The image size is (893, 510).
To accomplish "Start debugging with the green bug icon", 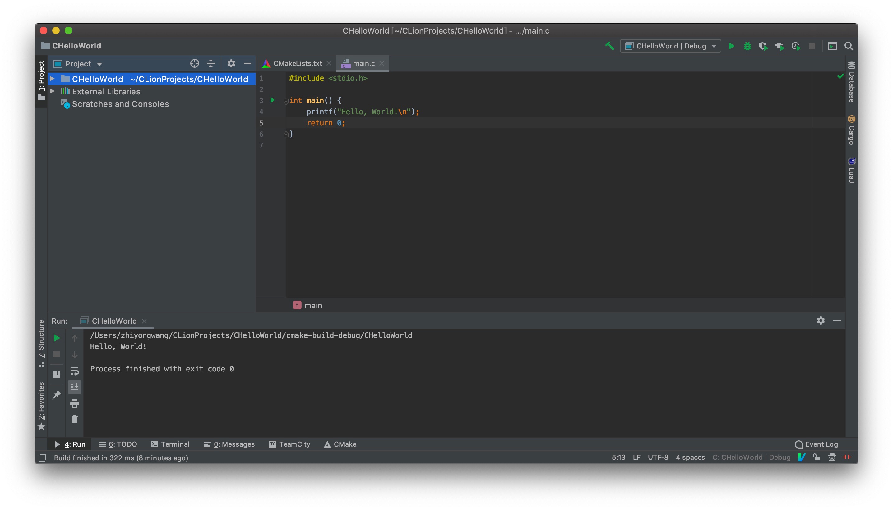I will click(x=747, y=46).
